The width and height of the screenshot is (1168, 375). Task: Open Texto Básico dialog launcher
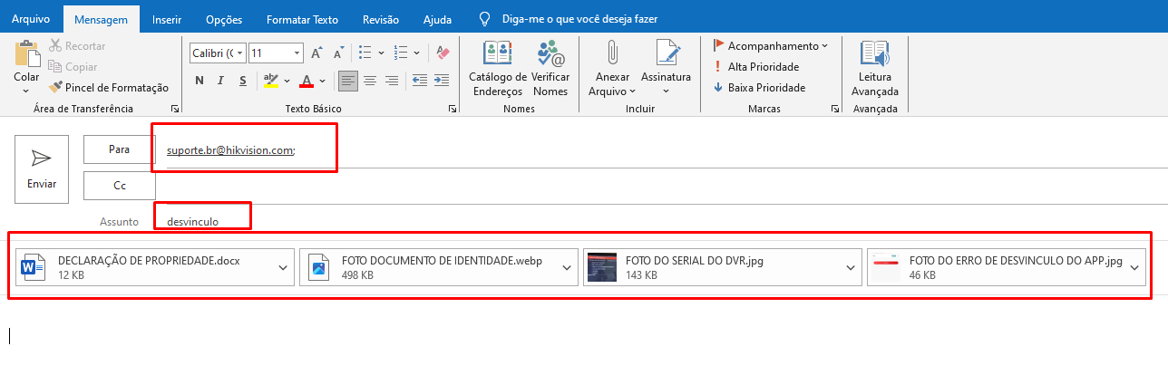452,110
